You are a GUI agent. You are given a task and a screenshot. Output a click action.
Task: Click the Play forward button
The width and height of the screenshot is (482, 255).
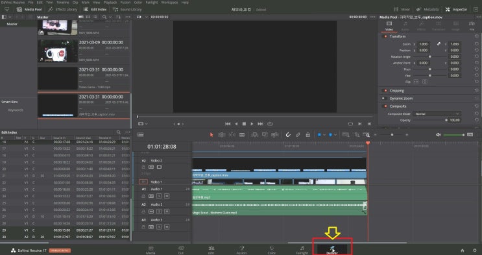pyautogui.click(x=252, y=124)
